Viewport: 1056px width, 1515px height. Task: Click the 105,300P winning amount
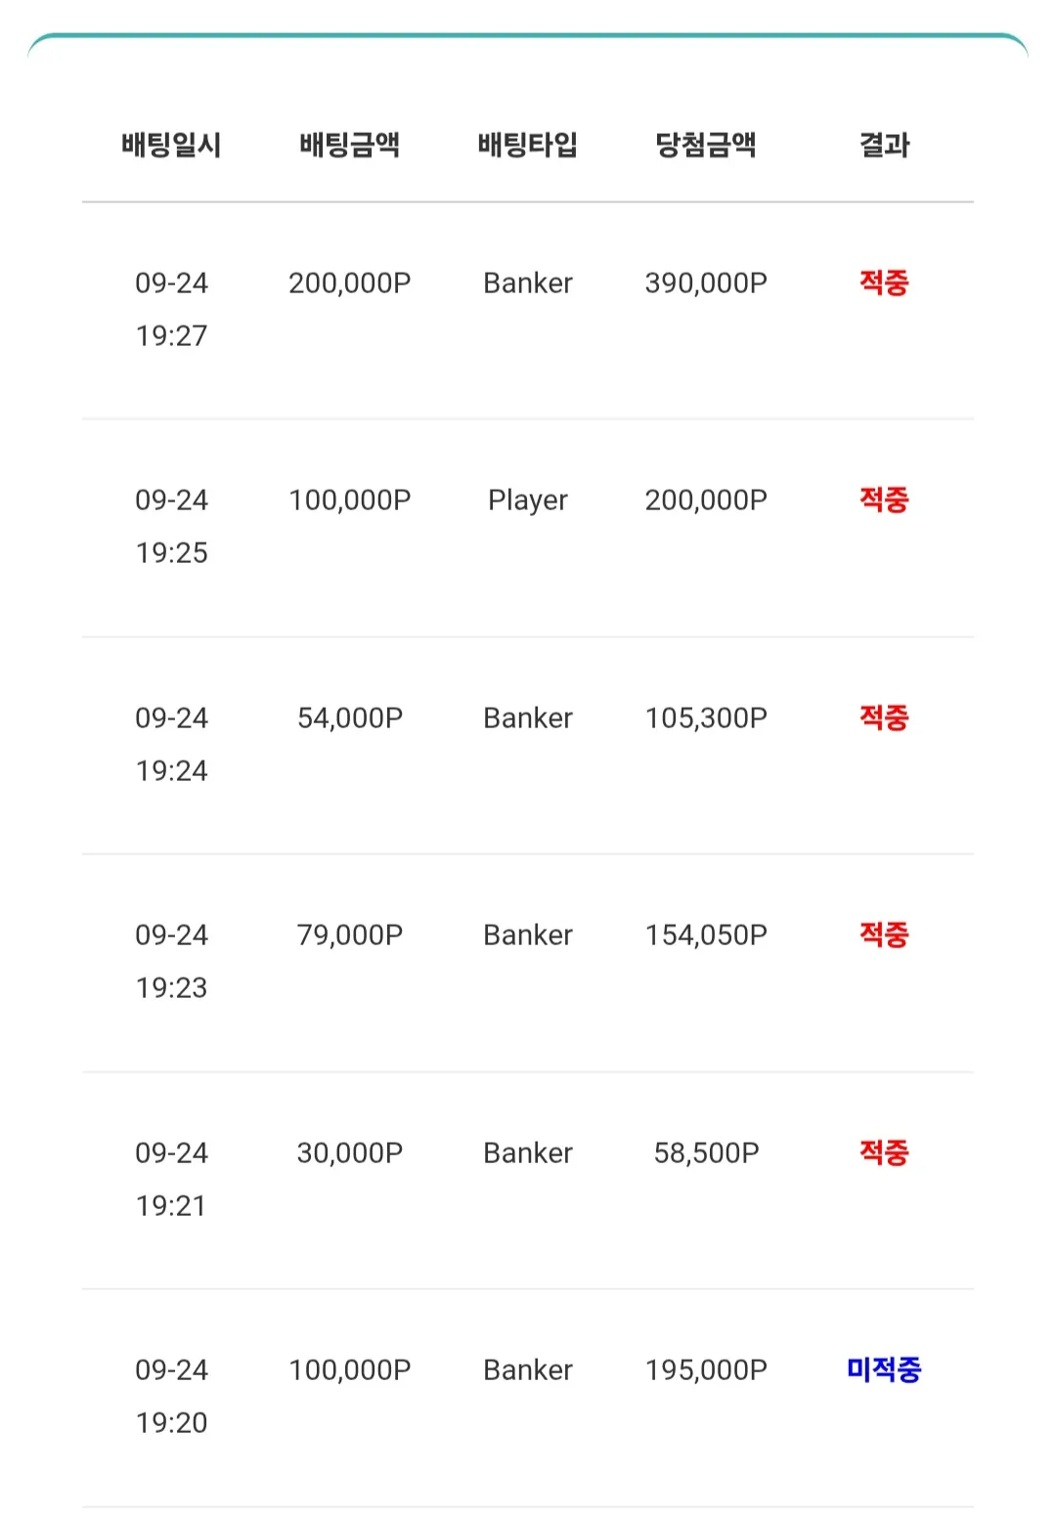click(706, 718)
